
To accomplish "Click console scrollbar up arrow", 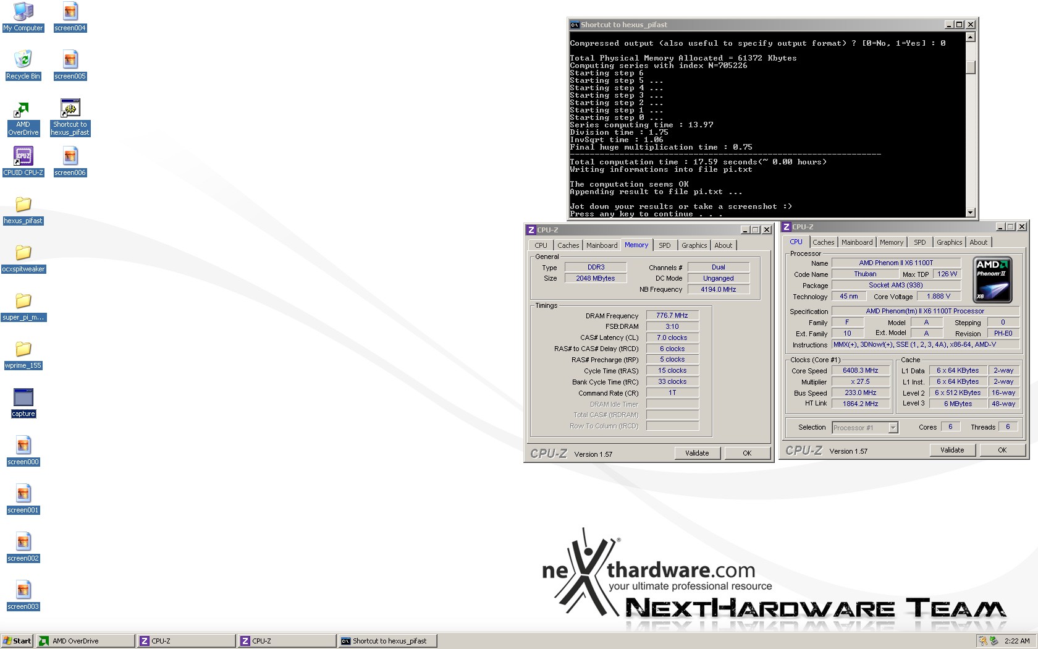I will pos(970,37).
